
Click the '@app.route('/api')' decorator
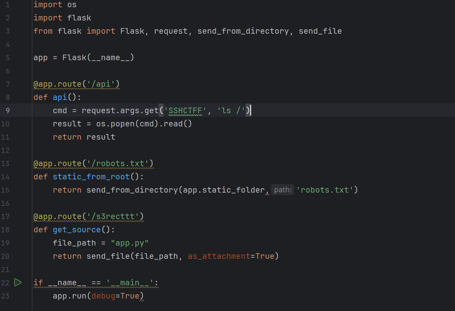click(76, 84)
